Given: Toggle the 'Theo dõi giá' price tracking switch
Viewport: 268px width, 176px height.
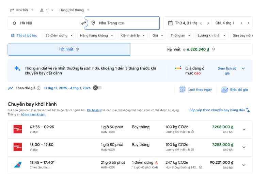Looking at the screenshot, I should pos(97,88).
